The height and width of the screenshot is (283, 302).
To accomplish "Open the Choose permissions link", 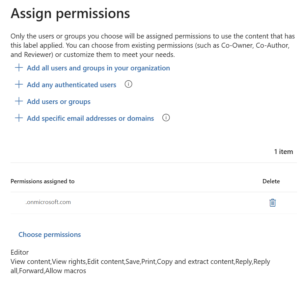I will (x=49, y=235).
